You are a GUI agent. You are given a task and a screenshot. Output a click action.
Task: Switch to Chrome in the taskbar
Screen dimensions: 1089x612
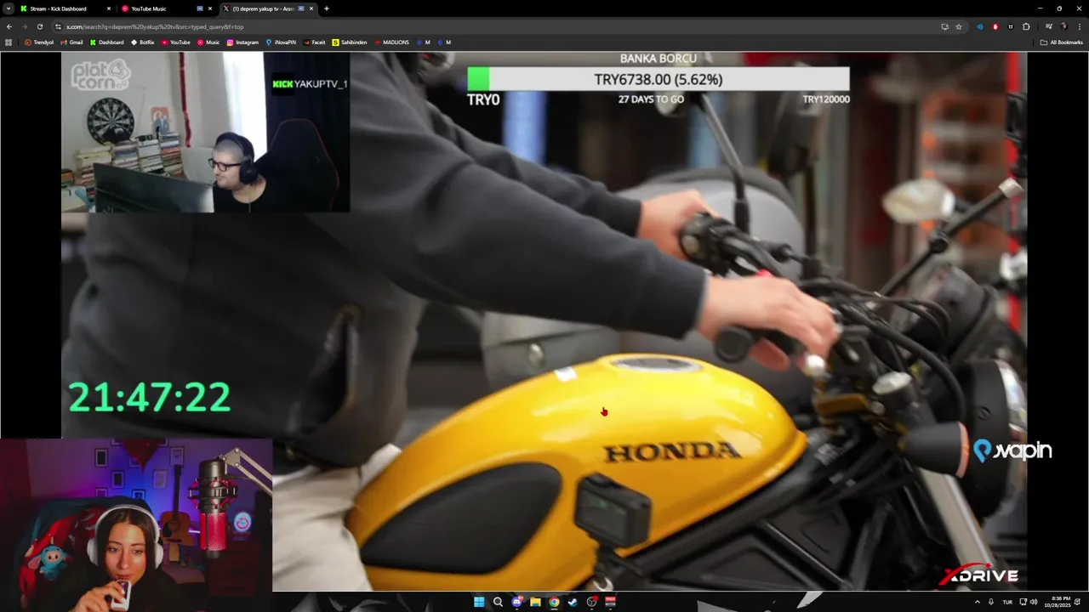tap(554, 602)
